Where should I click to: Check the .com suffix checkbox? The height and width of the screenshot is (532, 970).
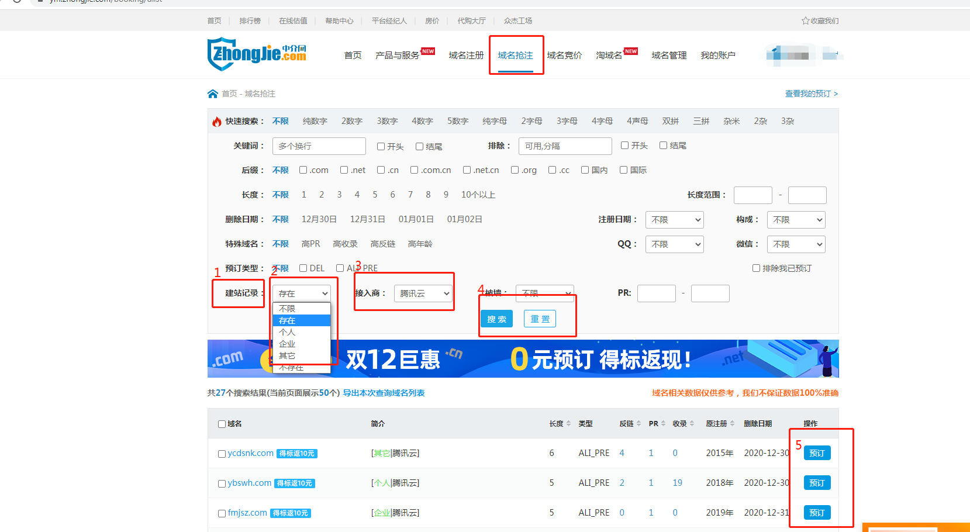303,170
